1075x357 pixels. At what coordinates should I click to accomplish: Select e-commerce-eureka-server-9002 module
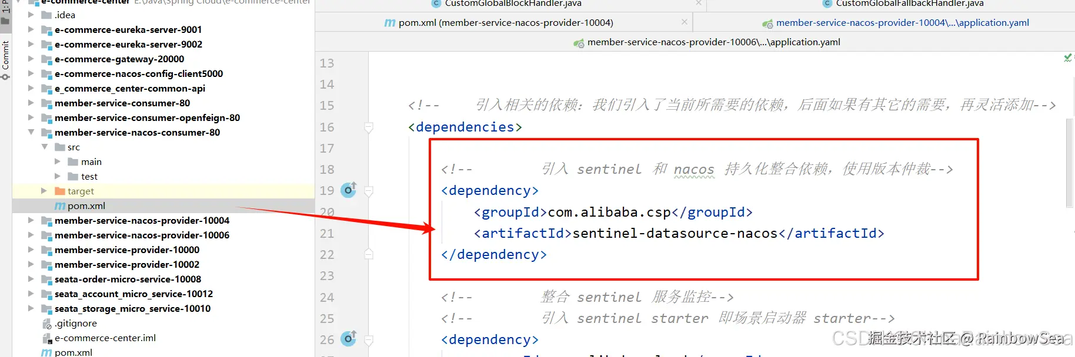128,44
